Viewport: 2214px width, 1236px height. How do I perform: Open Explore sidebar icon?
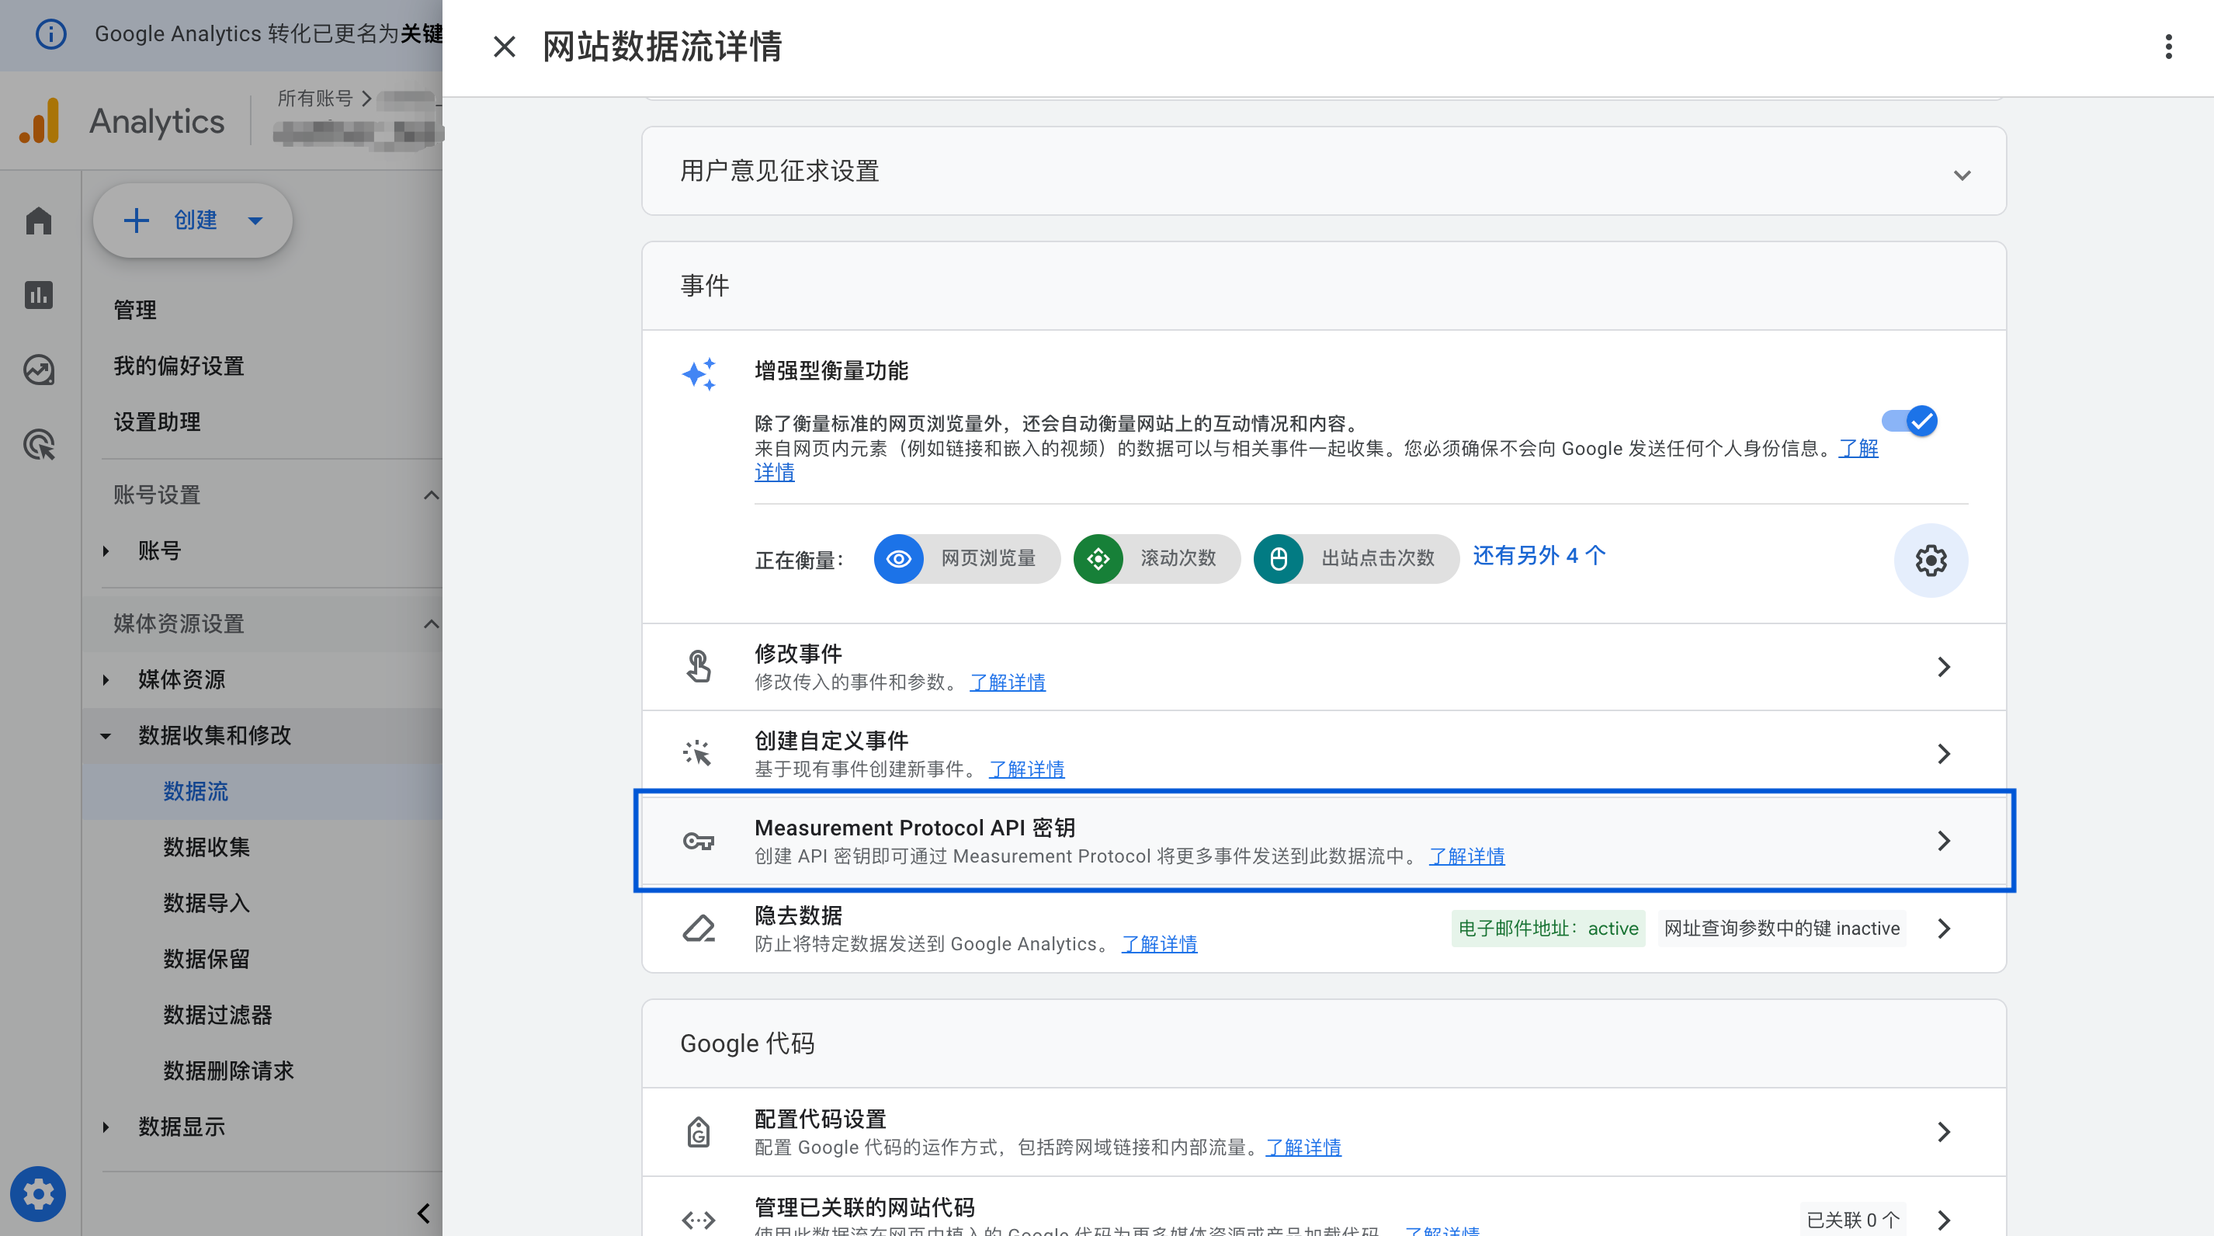tap(39, 370)
